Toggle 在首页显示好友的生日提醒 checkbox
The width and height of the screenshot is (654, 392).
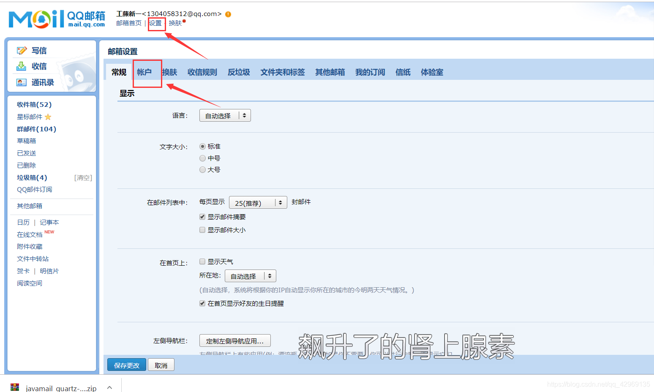pos(202,303)
